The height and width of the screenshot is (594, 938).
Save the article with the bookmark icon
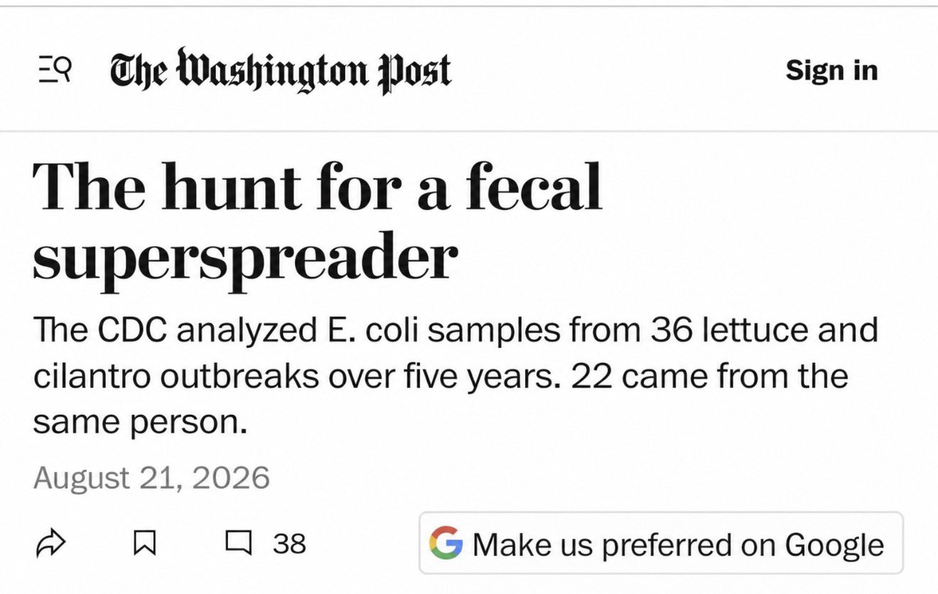[x=144, y=544]
